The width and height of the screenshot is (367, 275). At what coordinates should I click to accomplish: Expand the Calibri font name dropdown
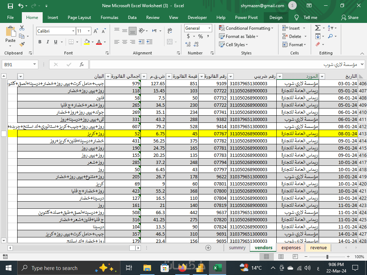pyautogui.click(x=73, y=31)
